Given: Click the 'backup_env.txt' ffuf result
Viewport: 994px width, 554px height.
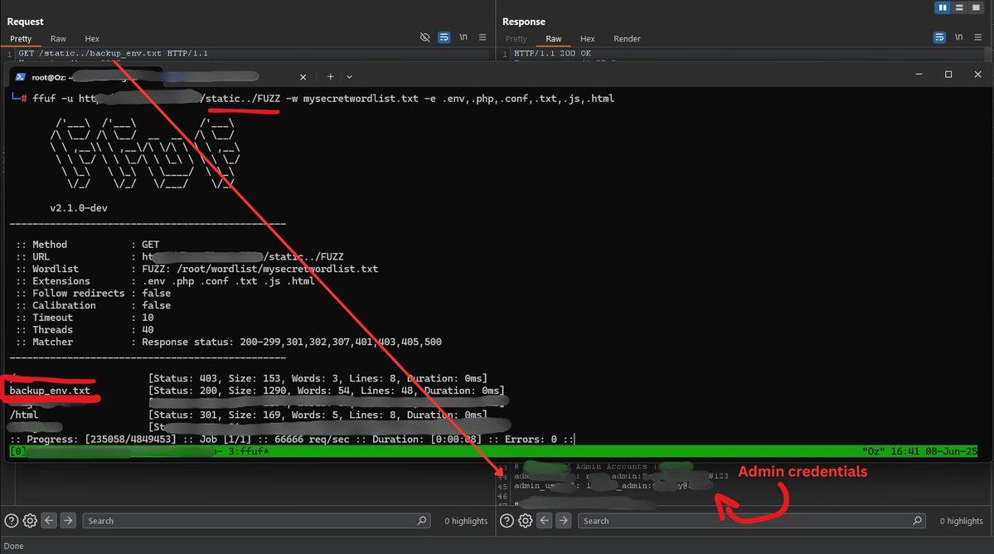Looking at the screenshot, I should [x=50, y=391].
